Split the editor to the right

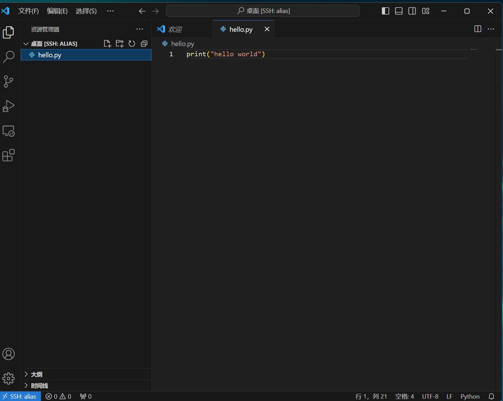(x=478, y=29)
